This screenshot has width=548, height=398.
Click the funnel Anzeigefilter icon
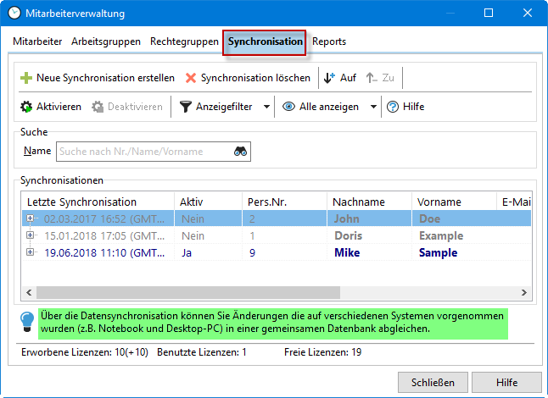[x=185, y=107]
